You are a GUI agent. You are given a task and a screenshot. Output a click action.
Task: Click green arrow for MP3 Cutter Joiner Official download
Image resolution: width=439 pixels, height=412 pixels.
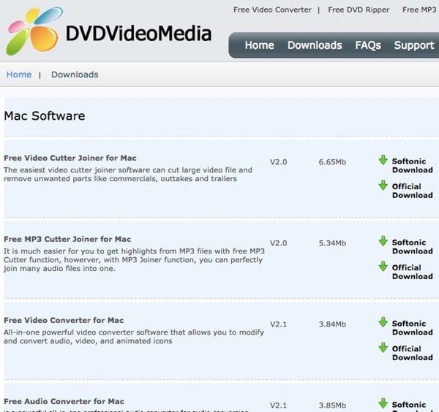pos(383,266)
